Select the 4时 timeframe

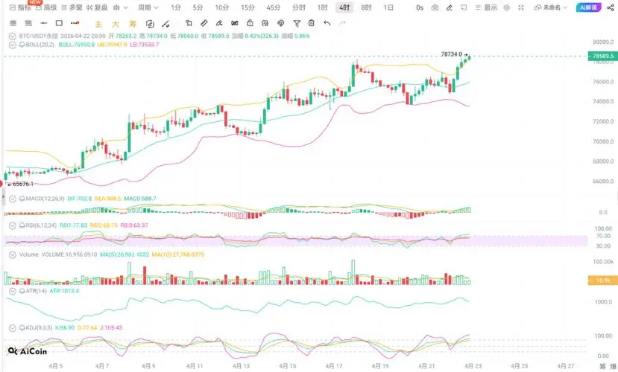click(x=344, y=7)
